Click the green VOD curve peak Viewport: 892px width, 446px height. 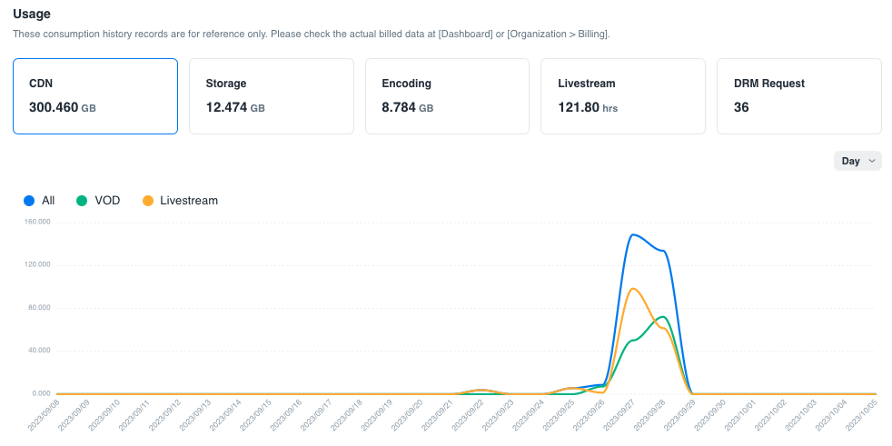(663, 317)
